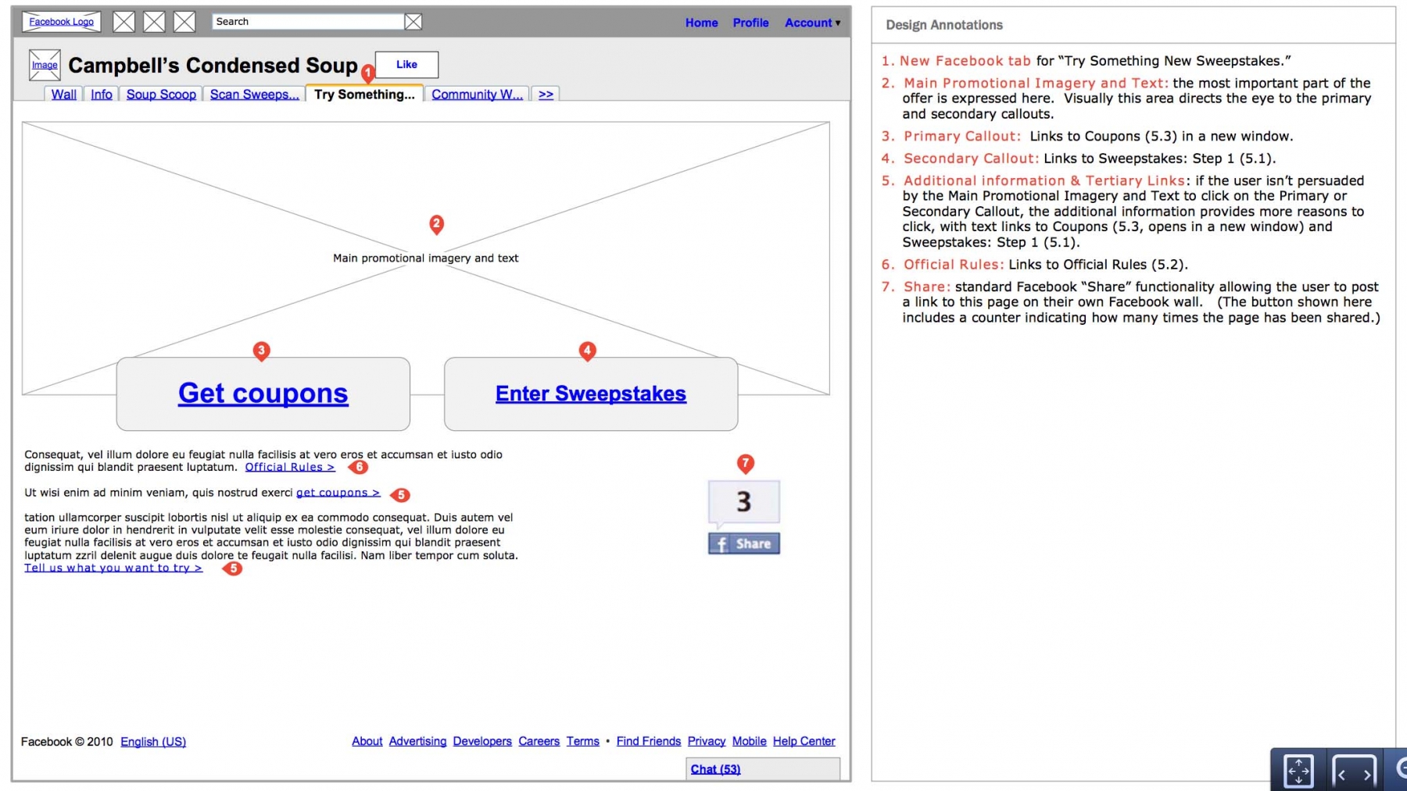Click the inline get coupons > text link
This screenshot has height=791, width=1407.
[338, 493]
